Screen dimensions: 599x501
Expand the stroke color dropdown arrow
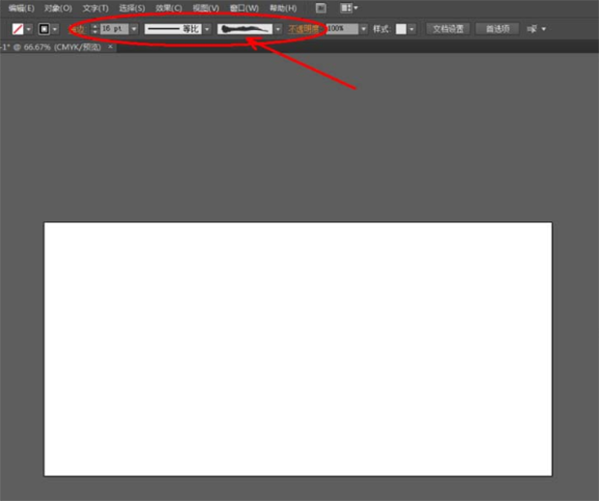(55, 29)
